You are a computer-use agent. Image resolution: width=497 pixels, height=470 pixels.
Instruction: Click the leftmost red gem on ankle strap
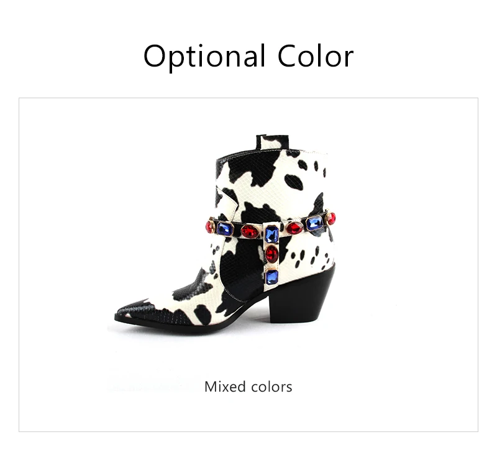point(209,226)
